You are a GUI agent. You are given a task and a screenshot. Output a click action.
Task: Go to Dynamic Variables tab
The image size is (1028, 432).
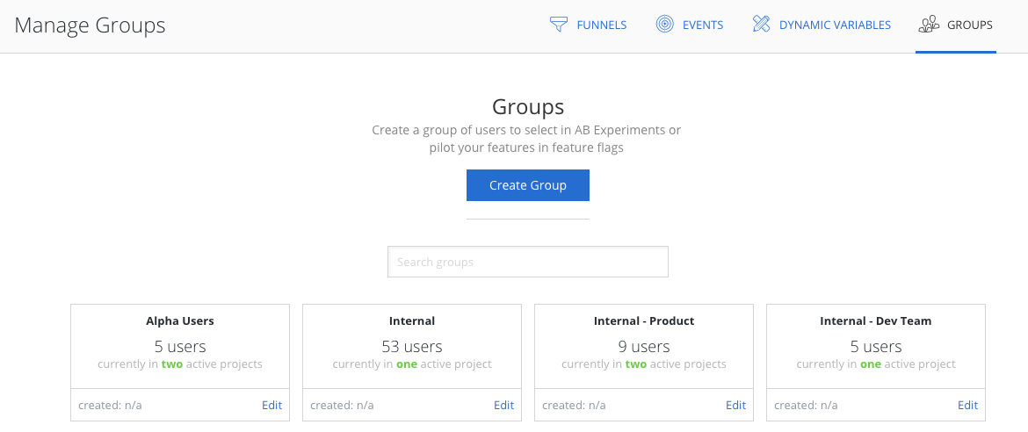click(x=822, y=25)
